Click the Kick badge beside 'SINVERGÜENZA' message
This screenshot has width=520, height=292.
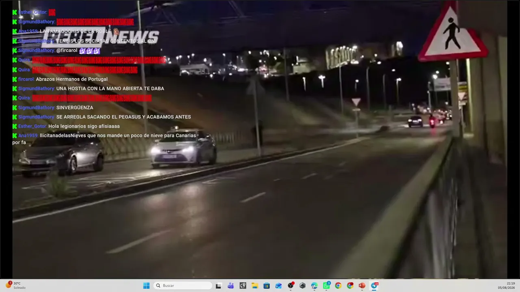coord(15,107)
